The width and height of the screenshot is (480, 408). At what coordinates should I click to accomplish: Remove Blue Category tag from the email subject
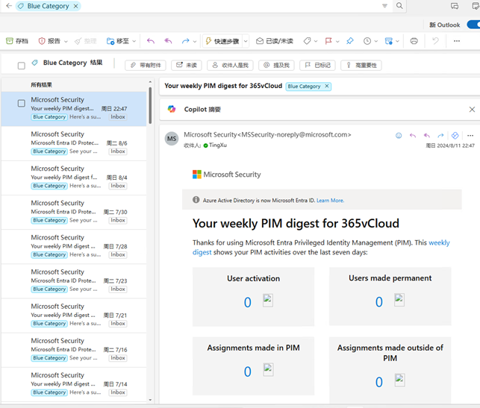(x=327, y=87)
